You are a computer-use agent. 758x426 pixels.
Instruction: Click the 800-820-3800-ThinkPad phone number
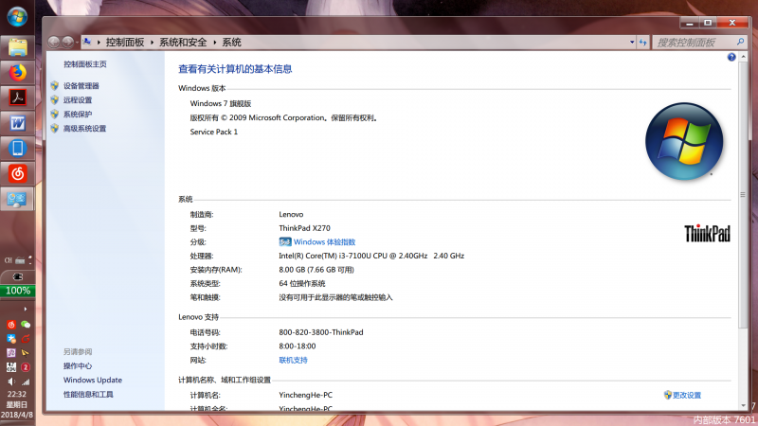[321, 332]
